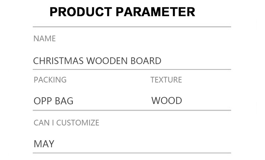Click the PRODUCT PARAMETER heading
This screenshot has height=160, width=265.
tap(122, 12)
